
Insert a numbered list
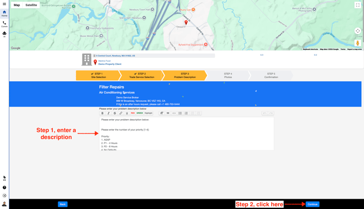(x=186, y=113)
